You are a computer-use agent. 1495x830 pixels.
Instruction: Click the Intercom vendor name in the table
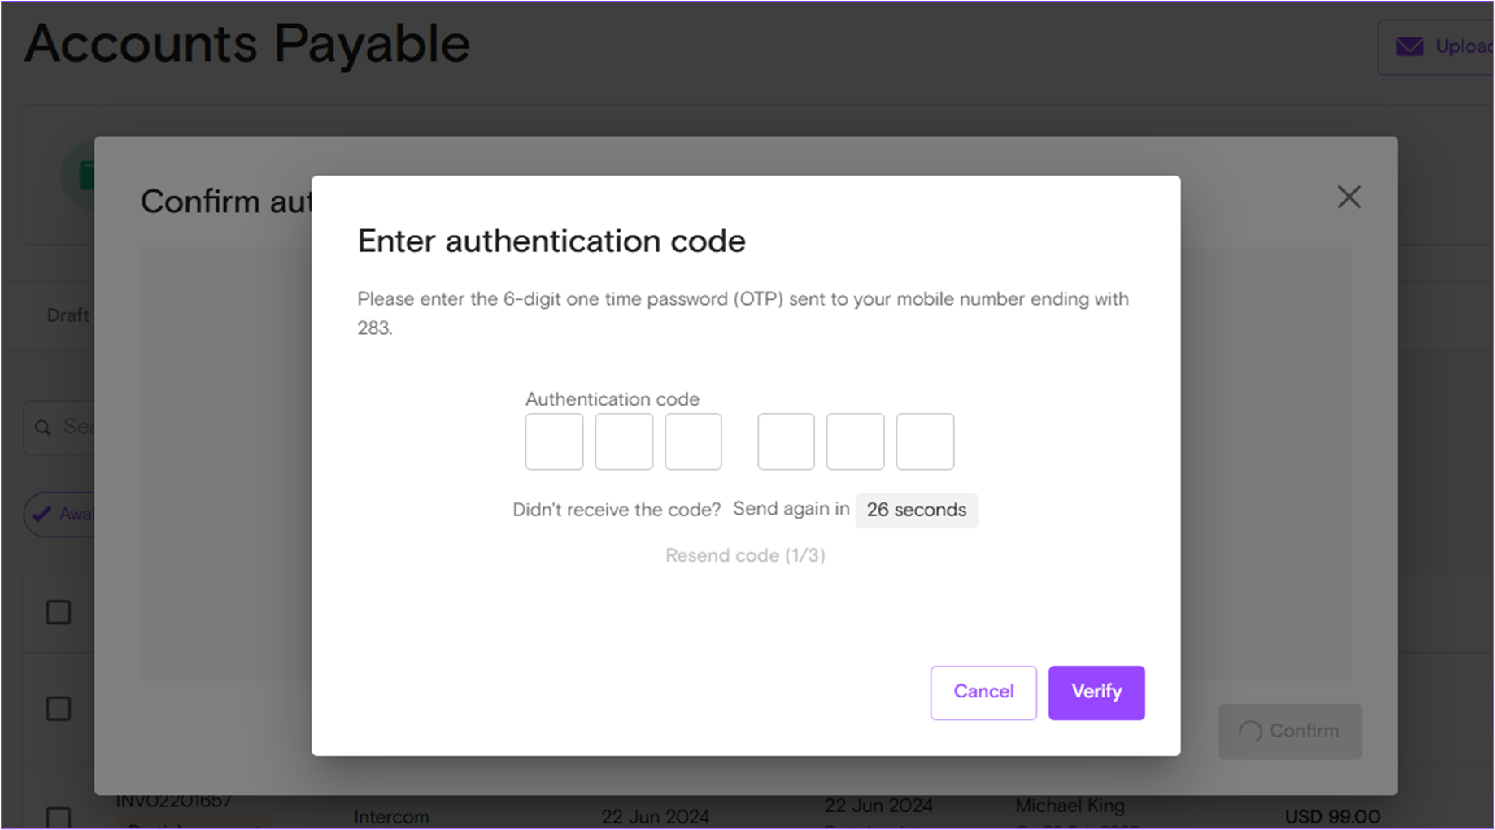point(391,817)
